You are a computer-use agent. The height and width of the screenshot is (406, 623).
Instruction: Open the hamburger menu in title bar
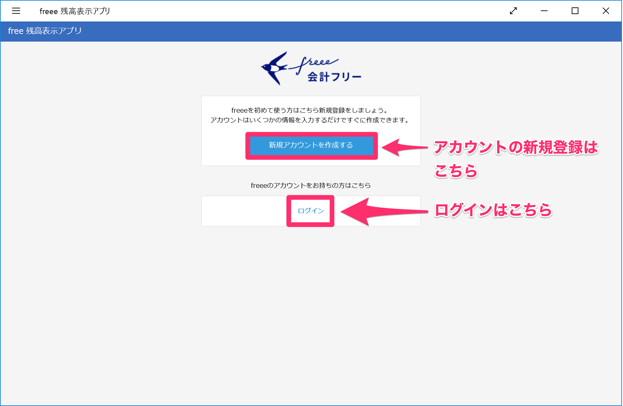coord(16,11)
